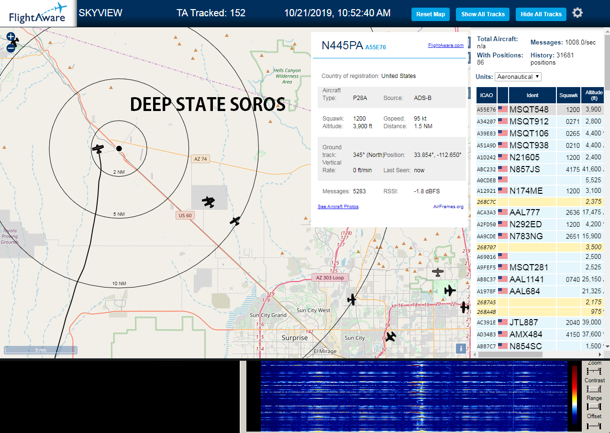Screen dimensions: 610x433
Task: Open the map attribution info button
Action: point(461,348)
